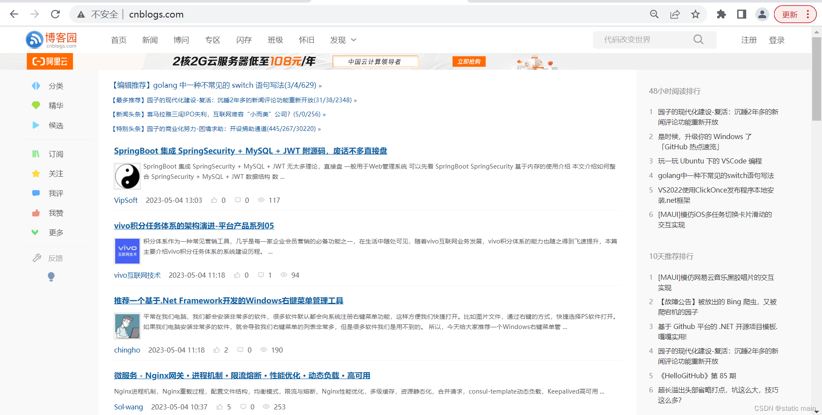Click the lightbulb icon in sidebar

(51, 277)
